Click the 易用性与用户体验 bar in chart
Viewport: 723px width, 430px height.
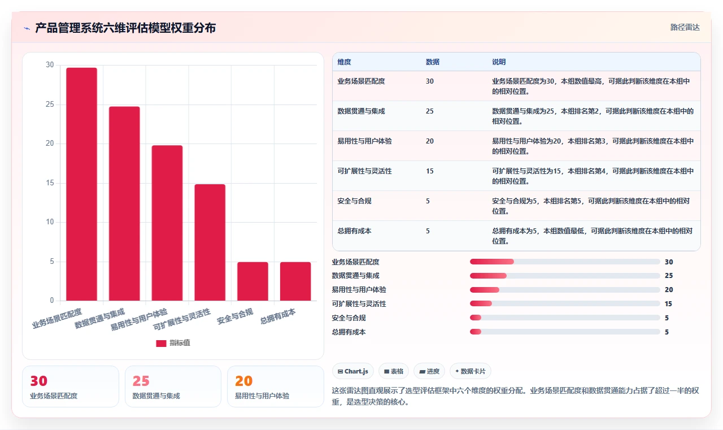click(167, 223)
